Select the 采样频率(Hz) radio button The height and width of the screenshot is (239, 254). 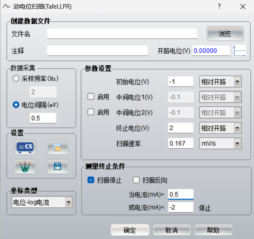point(16,79)
